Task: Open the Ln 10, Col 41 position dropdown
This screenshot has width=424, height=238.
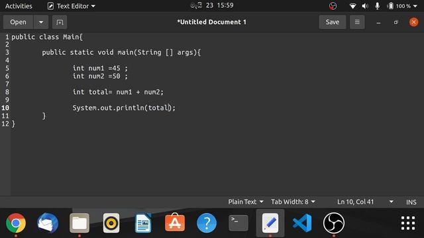Action: click(x=365, y=202)
